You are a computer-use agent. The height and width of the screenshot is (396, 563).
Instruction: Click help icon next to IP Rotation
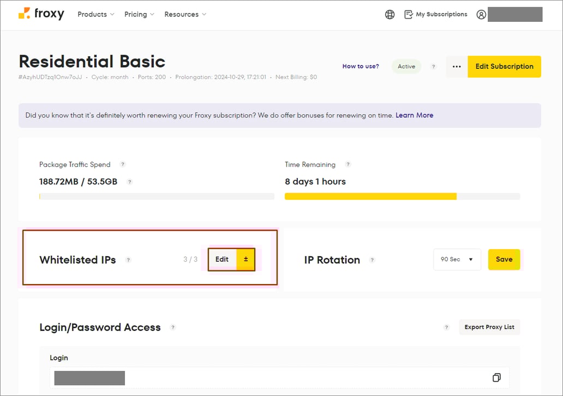(x=372, y=260)
